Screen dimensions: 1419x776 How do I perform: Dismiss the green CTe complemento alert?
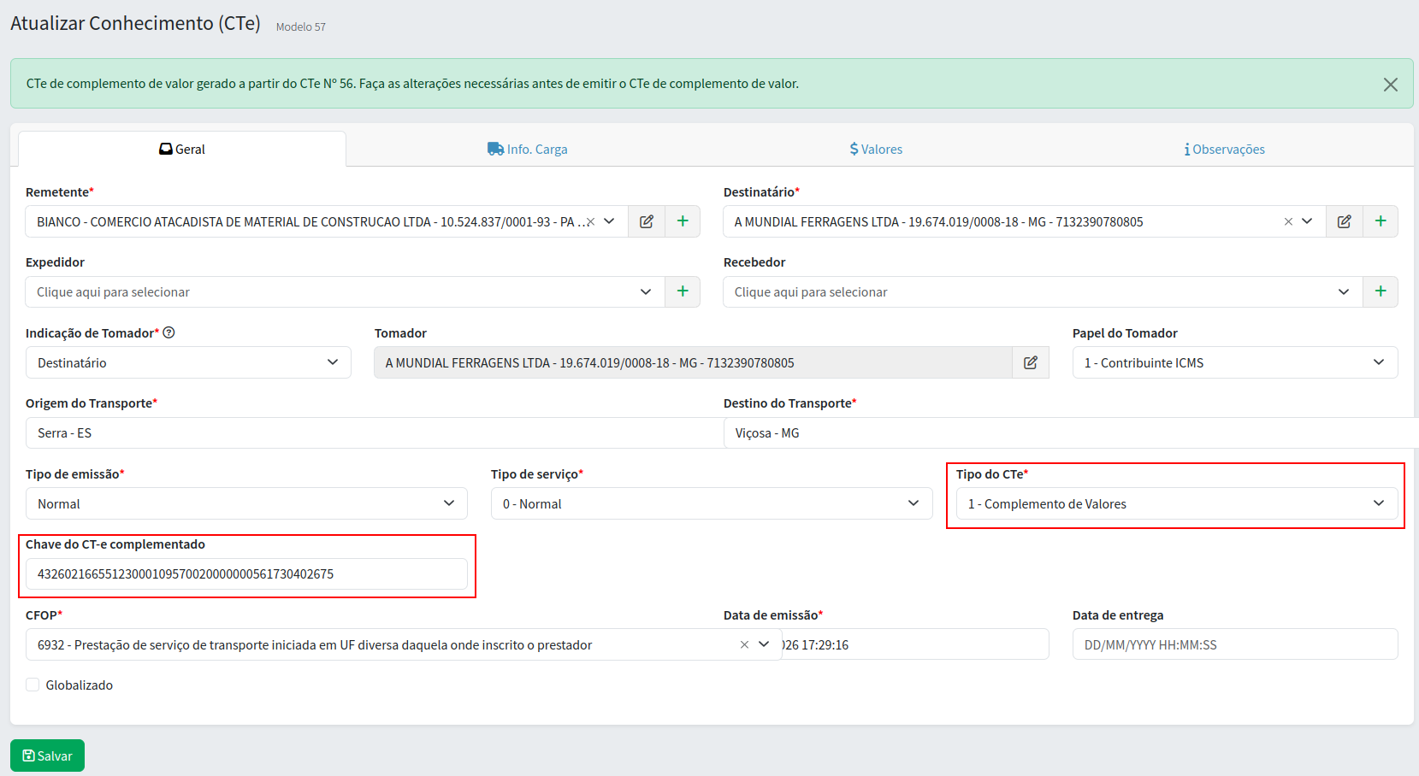pos(1391,84)
